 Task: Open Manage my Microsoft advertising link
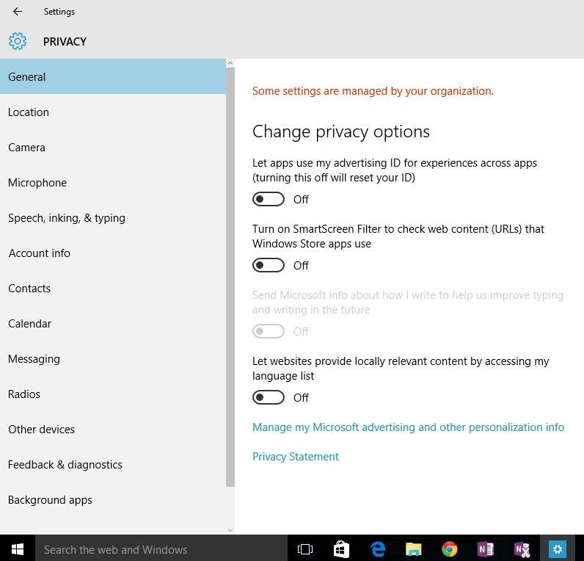(x=408, y=427)
